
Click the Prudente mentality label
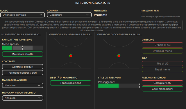(101, 15)
